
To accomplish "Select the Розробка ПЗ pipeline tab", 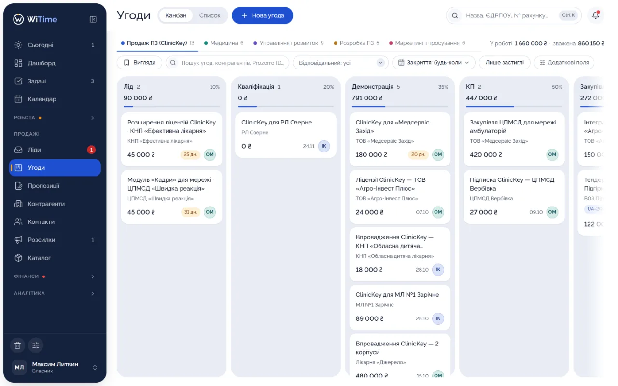I will [x=356, y=43].
